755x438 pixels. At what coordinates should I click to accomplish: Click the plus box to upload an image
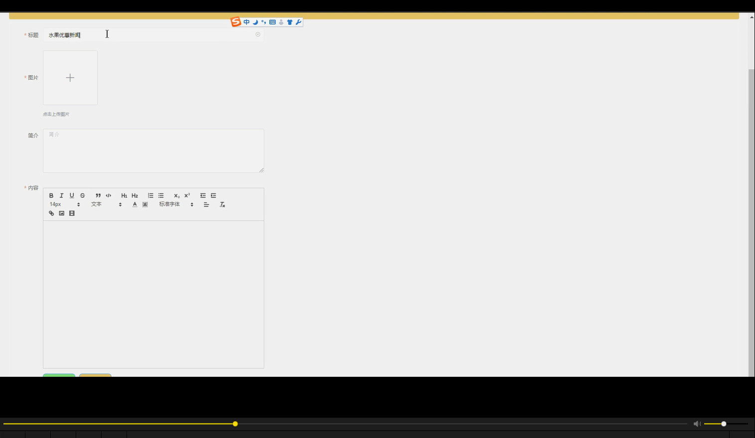click(70, 78)
